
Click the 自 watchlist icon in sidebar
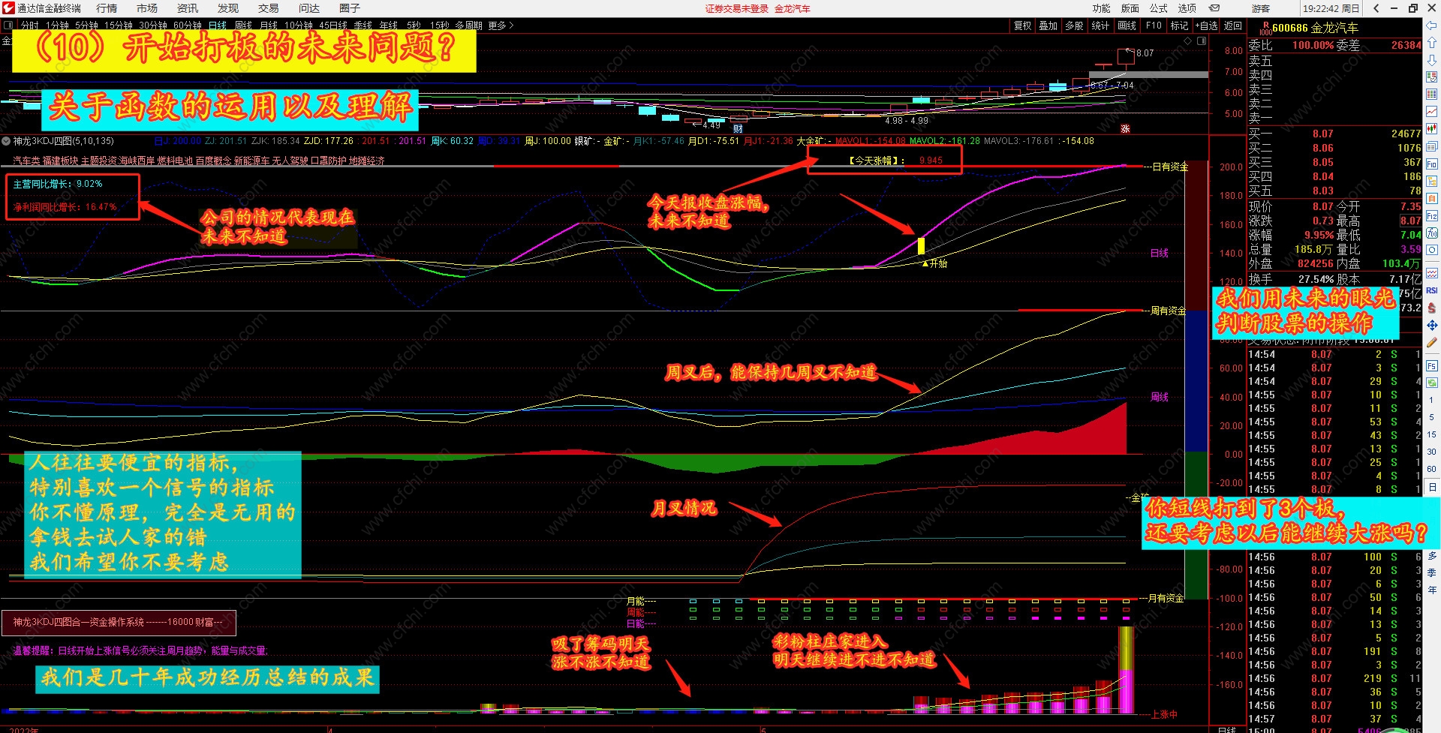1431,198
